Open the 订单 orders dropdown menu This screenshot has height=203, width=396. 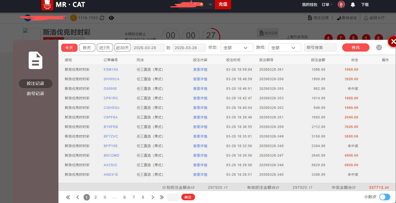(327, 5)
